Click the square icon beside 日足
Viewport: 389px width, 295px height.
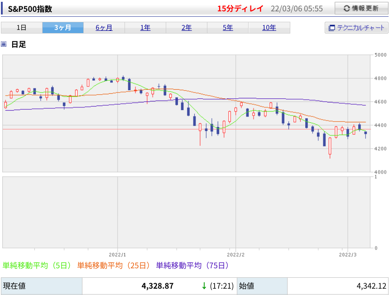pos(4,44)
